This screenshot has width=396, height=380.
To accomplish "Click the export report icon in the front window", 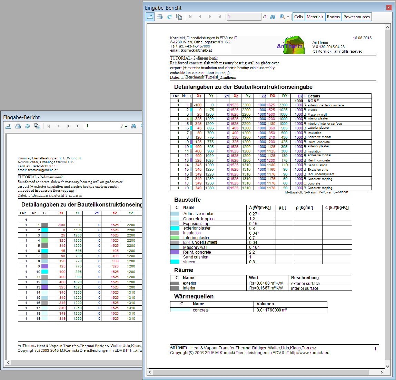I will pos(150,17).
